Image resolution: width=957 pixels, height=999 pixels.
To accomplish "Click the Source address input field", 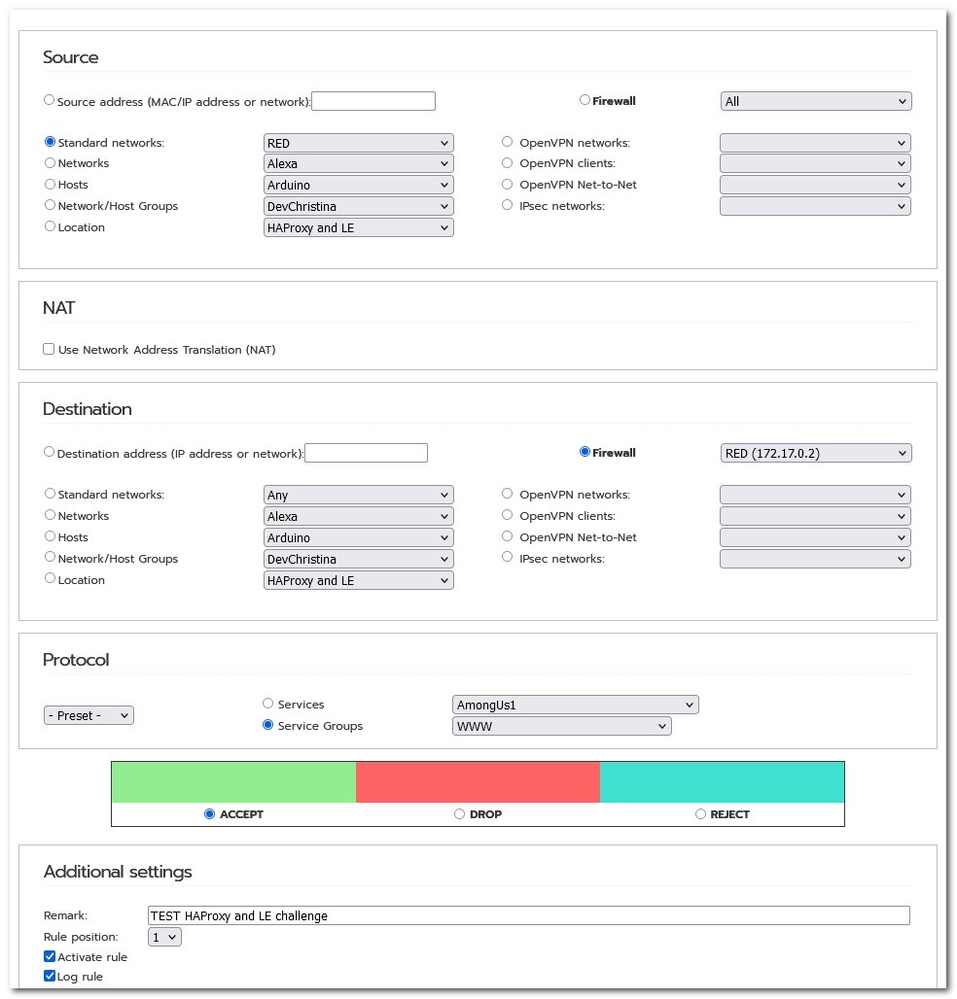I will tap(373, 101).
